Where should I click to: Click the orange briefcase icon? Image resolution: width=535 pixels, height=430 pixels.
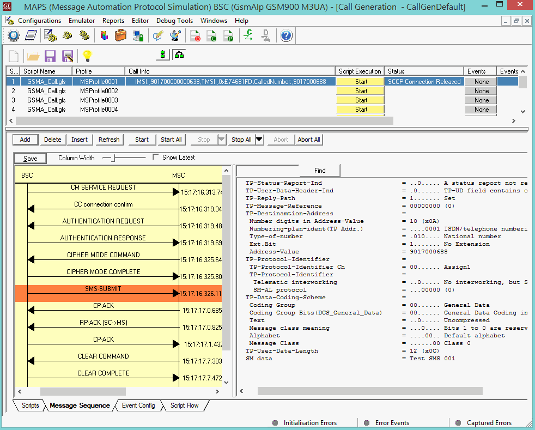click(x=120, y=35)
